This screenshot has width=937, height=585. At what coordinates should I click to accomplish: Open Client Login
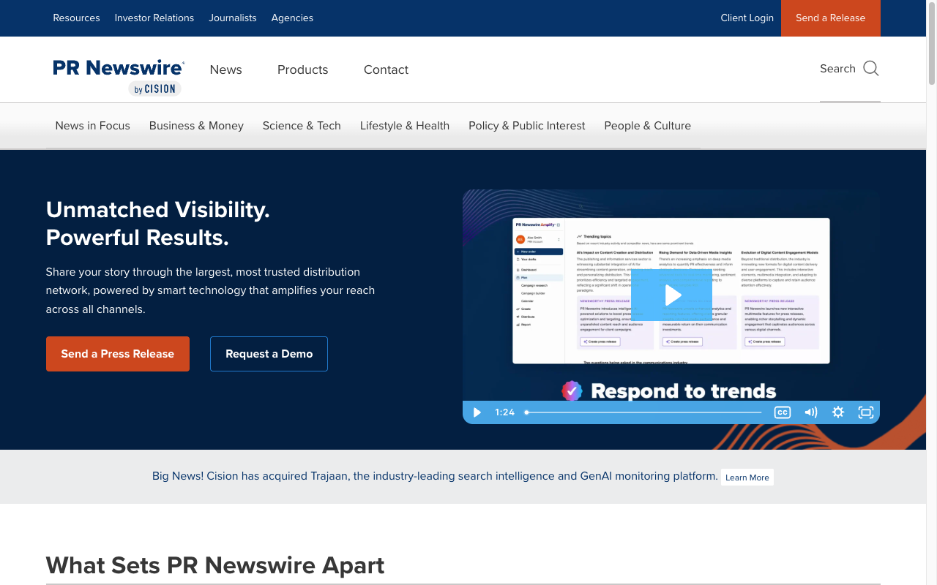tap(747, 18)
